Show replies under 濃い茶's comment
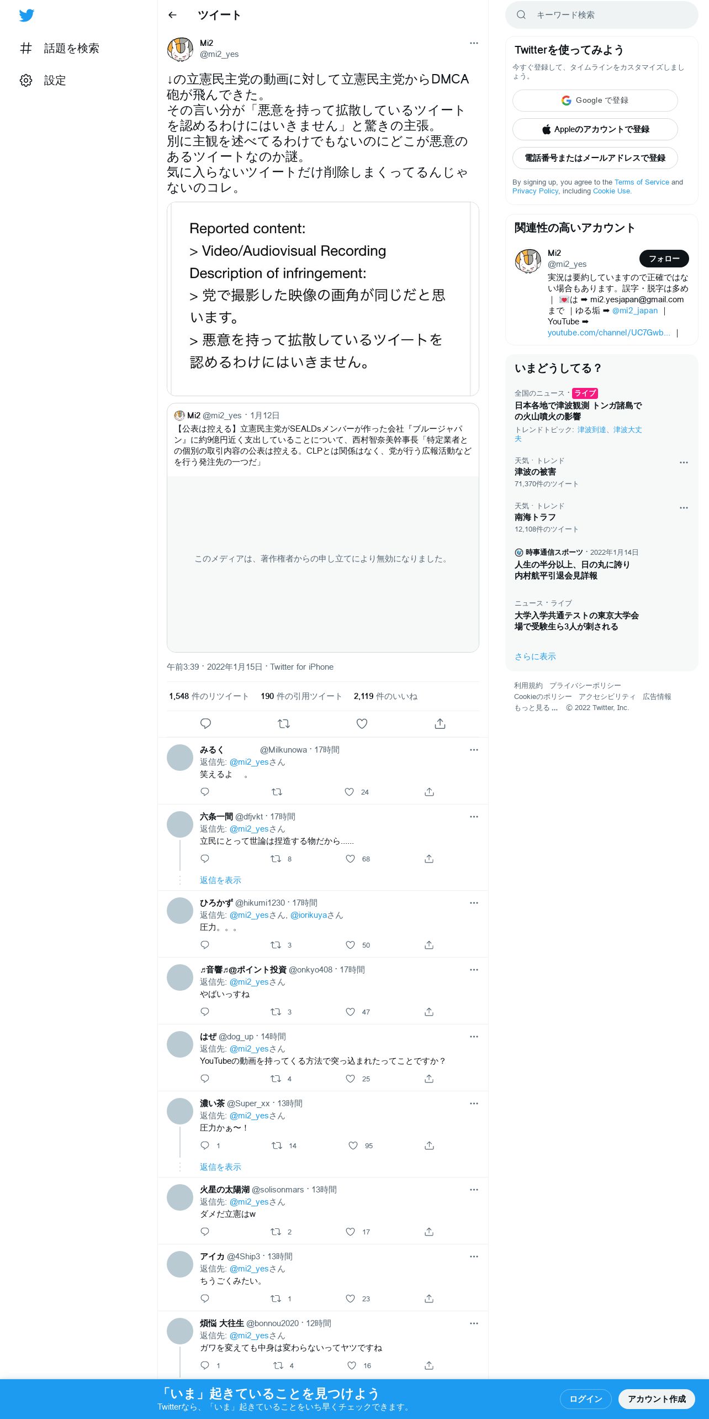The height and width of the screenshot is (1419, 709). [220, 1167]
